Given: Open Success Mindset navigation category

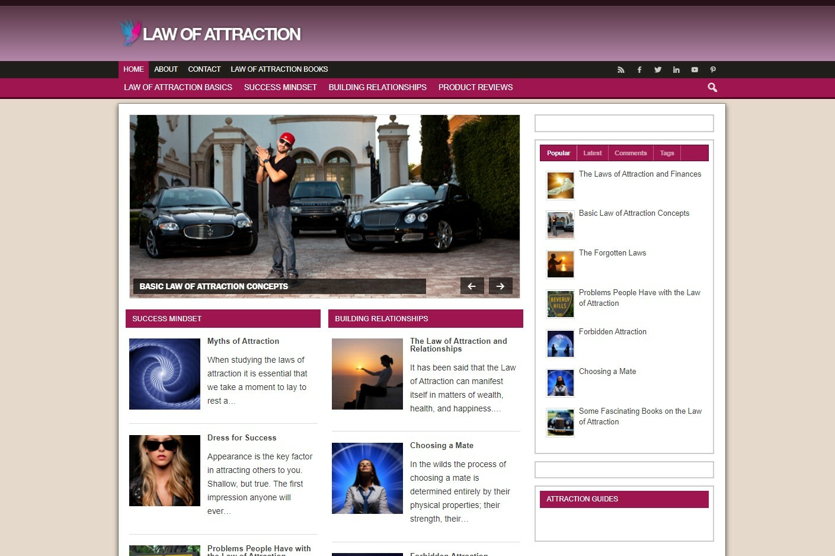Looking at the screenshot, I should [280, 87].
